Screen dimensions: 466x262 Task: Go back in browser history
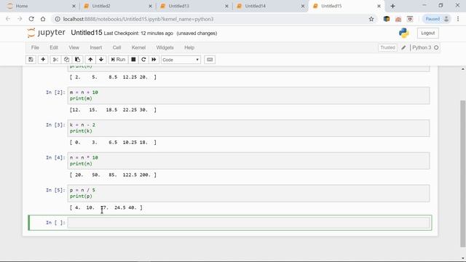point(8,19)
